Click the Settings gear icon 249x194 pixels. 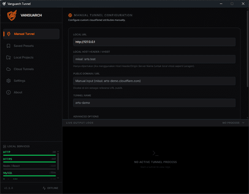8,81
